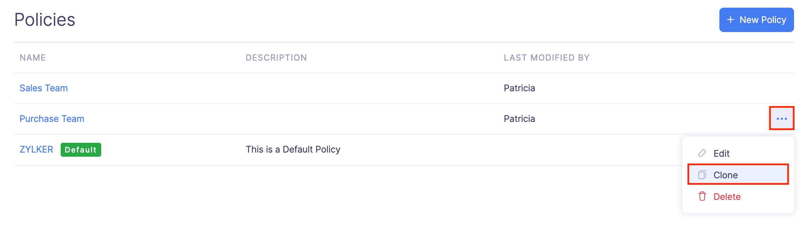Click the green Default badge
808x241 pixels.
tap(81, 150)
